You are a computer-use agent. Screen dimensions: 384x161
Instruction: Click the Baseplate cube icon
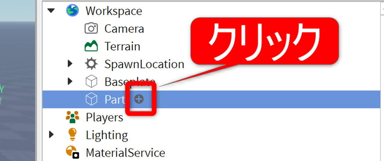[x=91, y=82]
